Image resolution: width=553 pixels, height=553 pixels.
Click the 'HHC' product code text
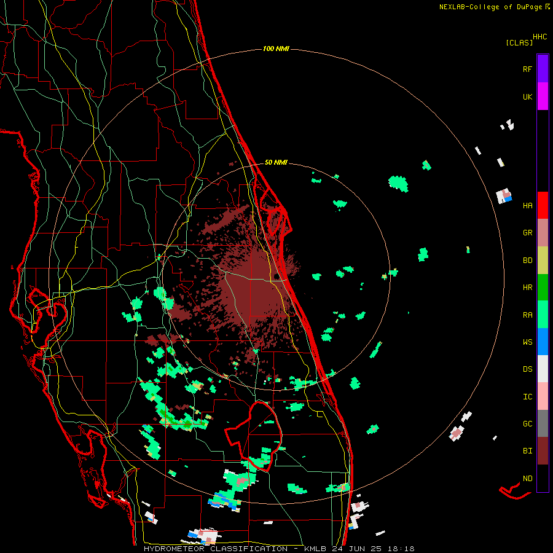[x=540, y=37]
